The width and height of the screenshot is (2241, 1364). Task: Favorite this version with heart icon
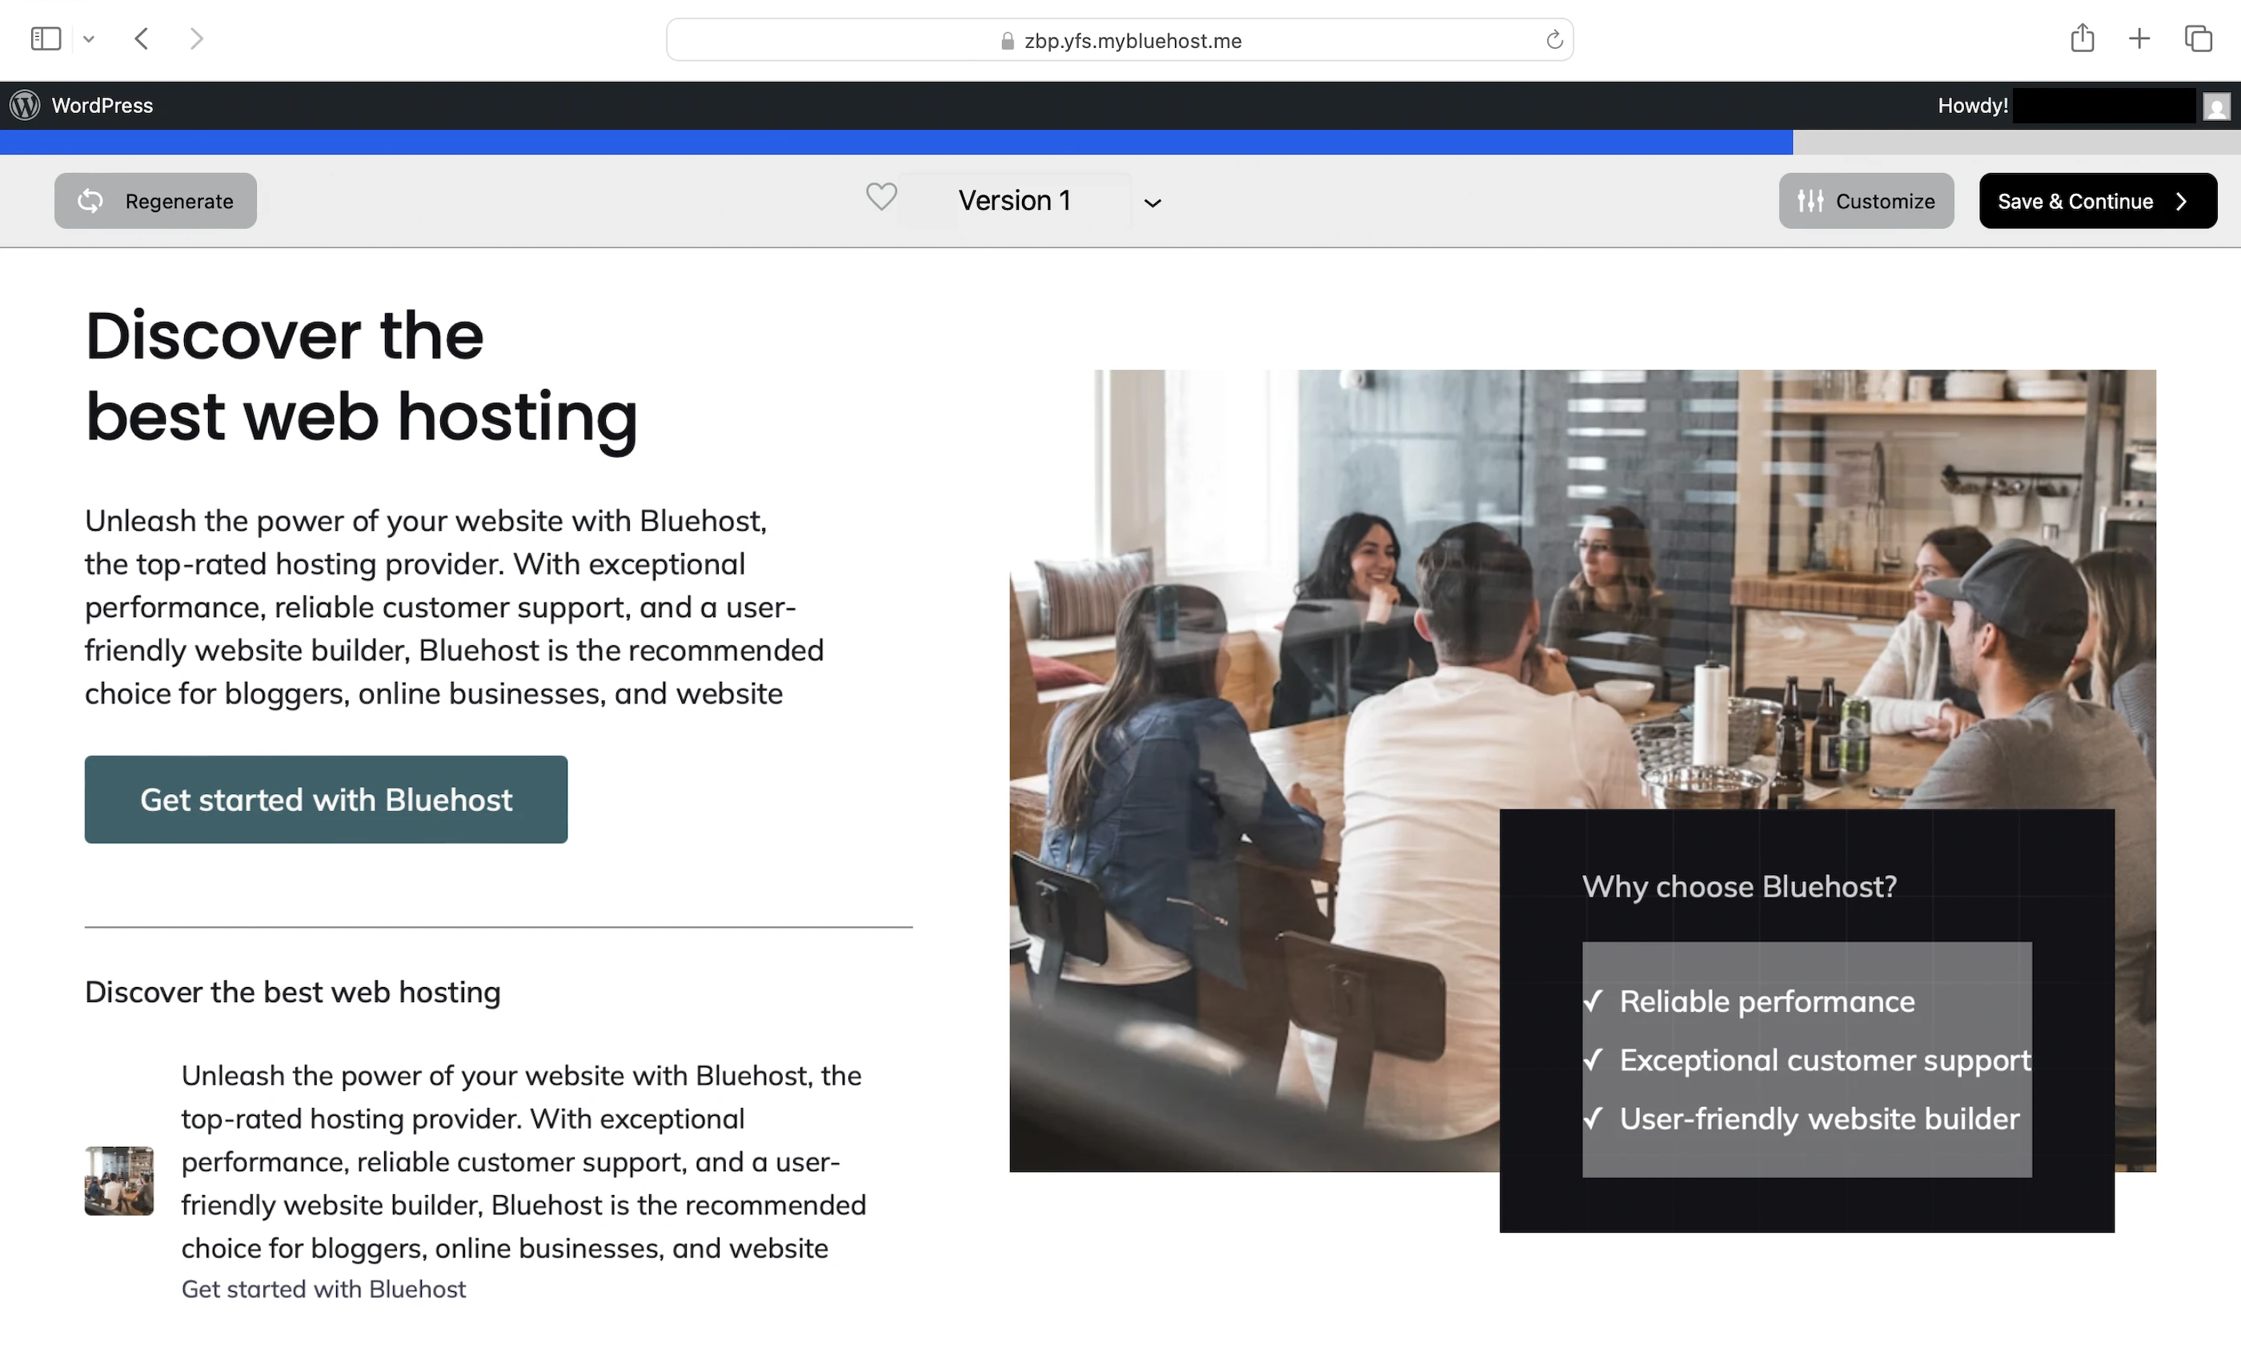coord(880,198)
